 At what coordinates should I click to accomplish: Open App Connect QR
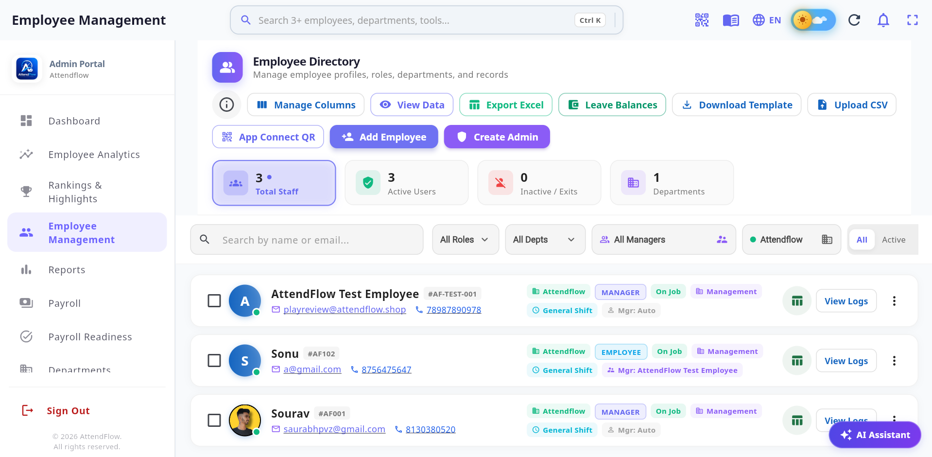pos(268,137)
